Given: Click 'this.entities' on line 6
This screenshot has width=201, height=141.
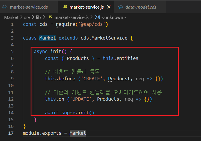Looking at the screenshot, I should click(120, 58).
